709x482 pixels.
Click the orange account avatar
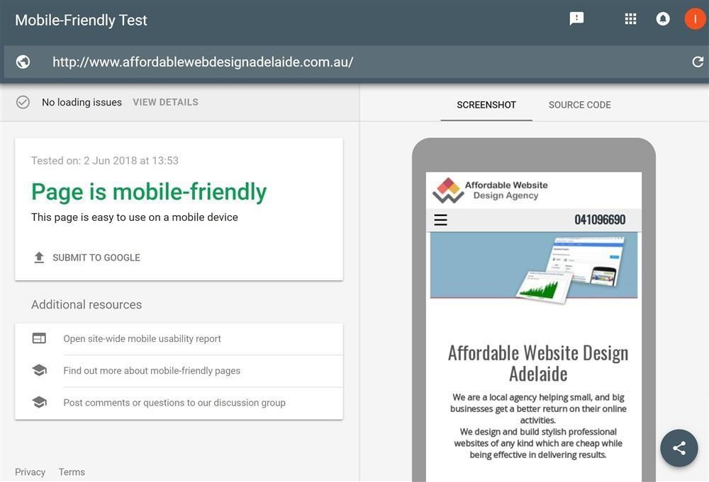coord(695,19)
